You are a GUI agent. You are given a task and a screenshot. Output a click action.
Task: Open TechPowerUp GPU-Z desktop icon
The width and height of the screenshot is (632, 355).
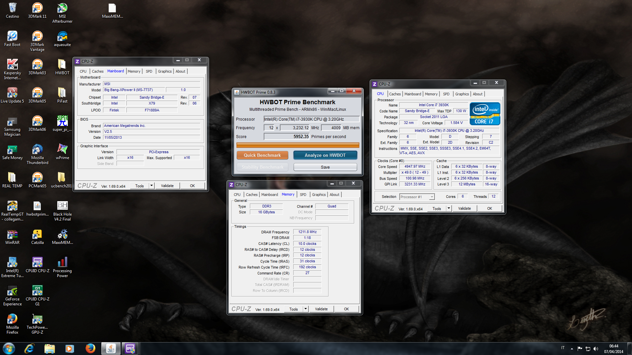tap(37, 324)
